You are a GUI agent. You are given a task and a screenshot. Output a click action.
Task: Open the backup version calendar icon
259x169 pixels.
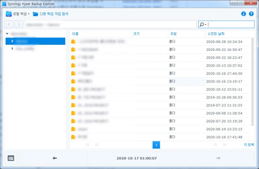click(11, 158)
